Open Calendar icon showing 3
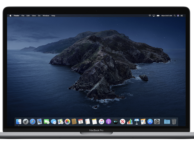Image resolution: width=194 pixels, height=146 pixels. [81, 121]
